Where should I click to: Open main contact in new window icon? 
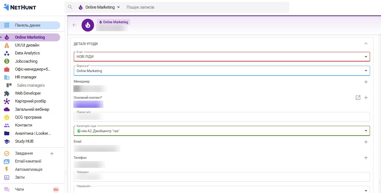point(358,98)
